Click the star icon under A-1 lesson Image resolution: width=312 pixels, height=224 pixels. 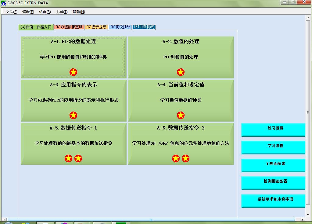(73, 72)
